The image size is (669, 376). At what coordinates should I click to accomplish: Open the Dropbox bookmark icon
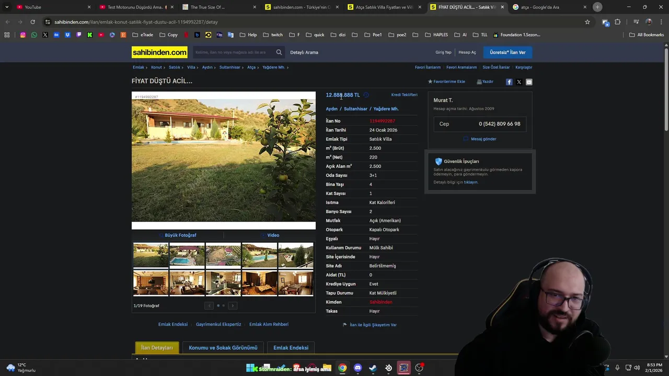tap(67, 35)
